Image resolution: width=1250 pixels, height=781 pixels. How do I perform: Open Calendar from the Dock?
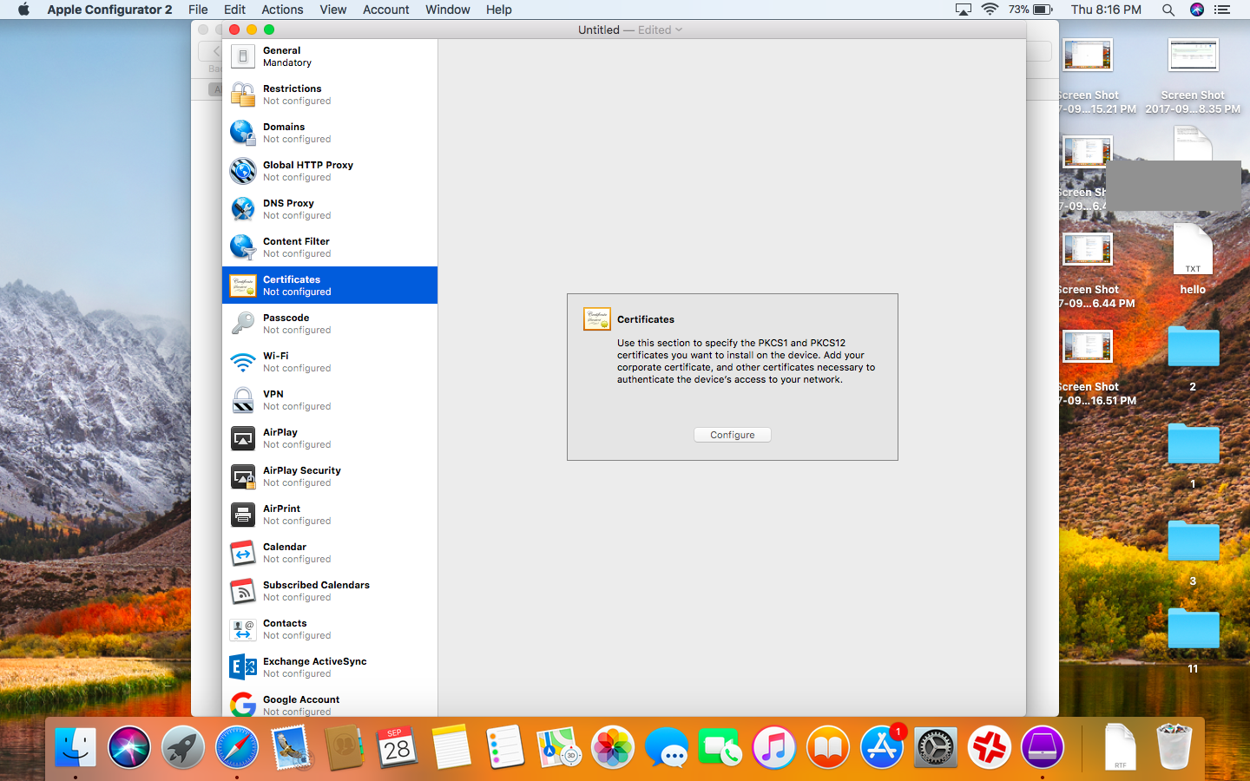tap(398, 746)
